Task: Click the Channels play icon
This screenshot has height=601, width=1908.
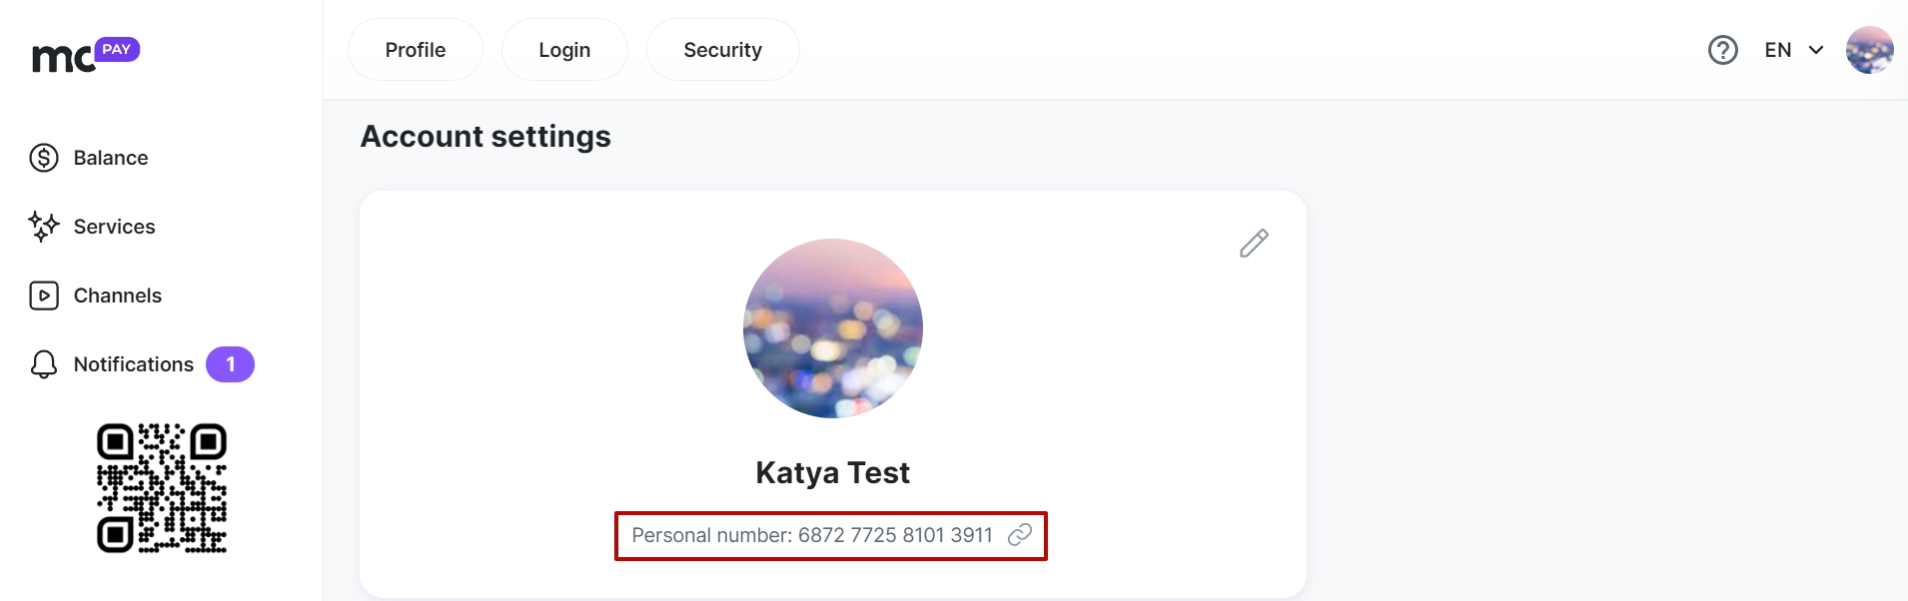Action: [x=44, y=296]
